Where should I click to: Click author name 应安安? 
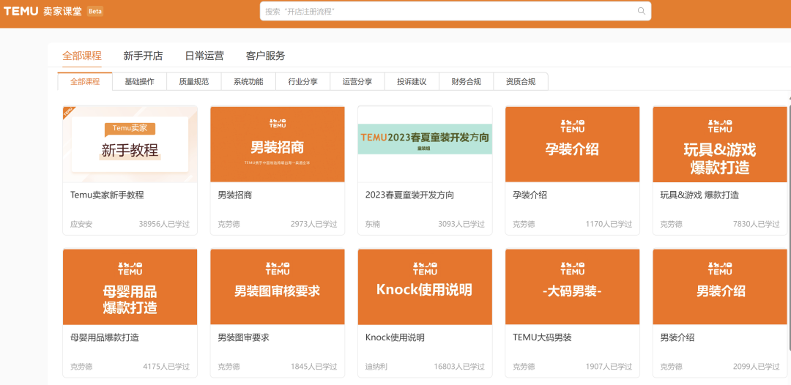point(82,224)
